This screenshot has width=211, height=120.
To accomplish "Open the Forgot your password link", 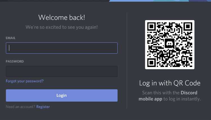I will pos(25,81).
